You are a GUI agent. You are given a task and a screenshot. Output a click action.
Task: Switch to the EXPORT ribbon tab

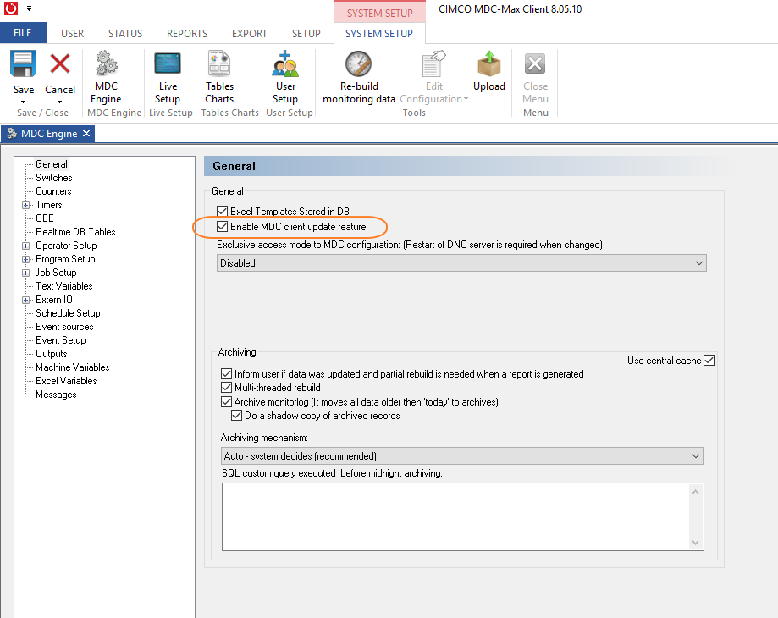[250, 33]
